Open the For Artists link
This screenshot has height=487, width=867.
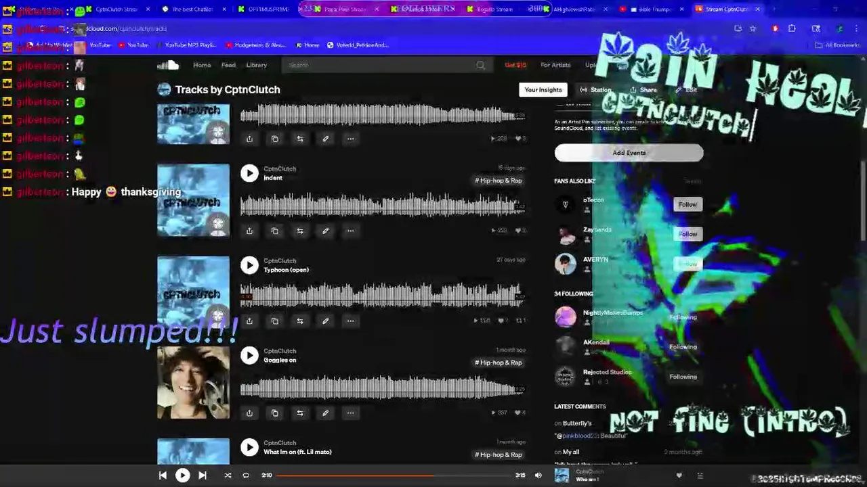[x=555, y=65]
